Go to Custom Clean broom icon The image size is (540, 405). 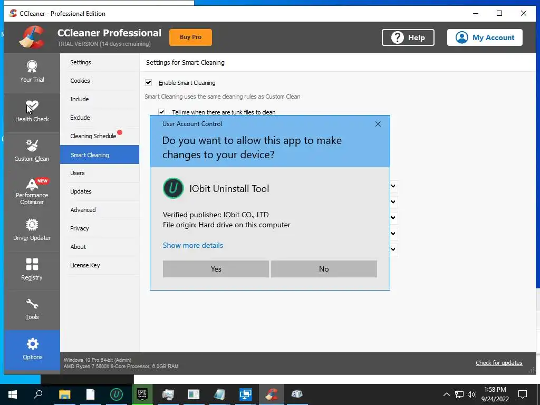point(32,146)
